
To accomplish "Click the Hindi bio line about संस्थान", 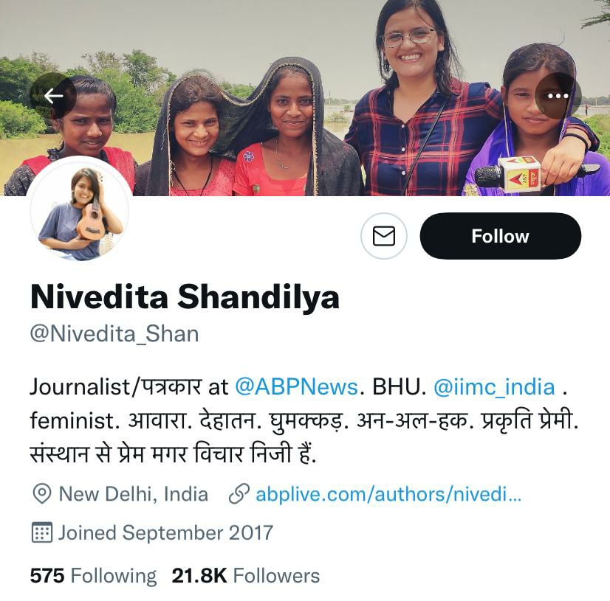I will [173, 454].
